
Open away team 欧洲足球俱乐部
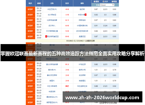82,31
